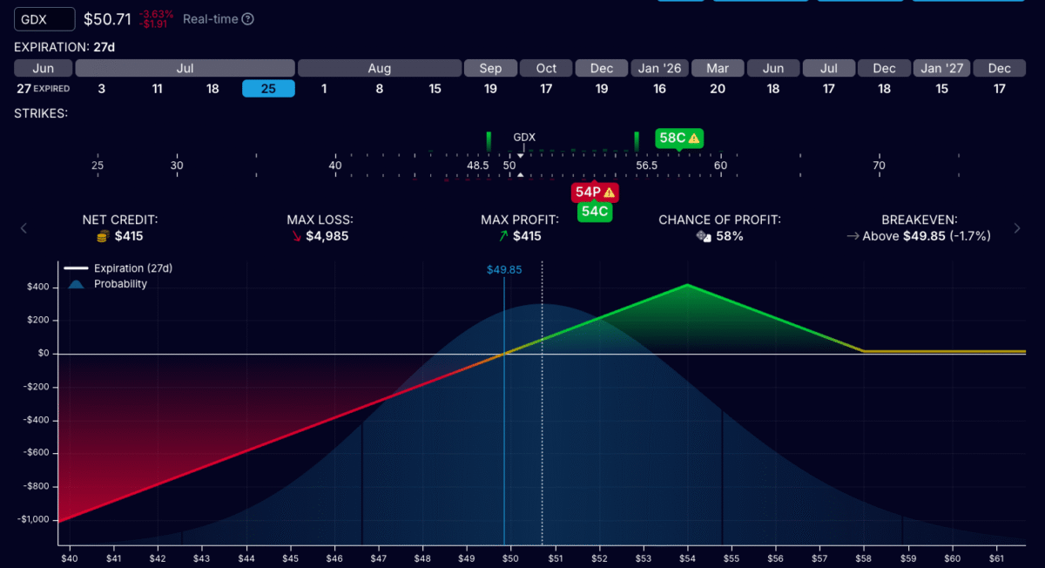Open the Jan '26 expiration month
This screenshot has width=1045, height=568.
[x=659, y=68]
